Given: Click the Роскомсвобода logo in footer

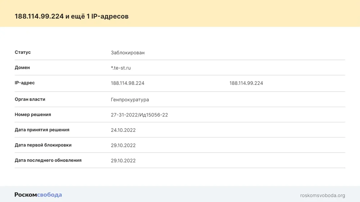Looking at the screenshot, I should (x=38, y=195).
